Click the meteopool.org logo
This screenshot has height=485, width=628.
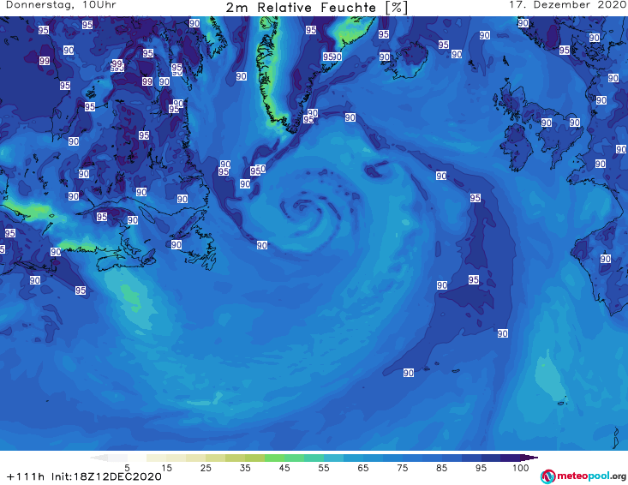(x=583, y=476)
